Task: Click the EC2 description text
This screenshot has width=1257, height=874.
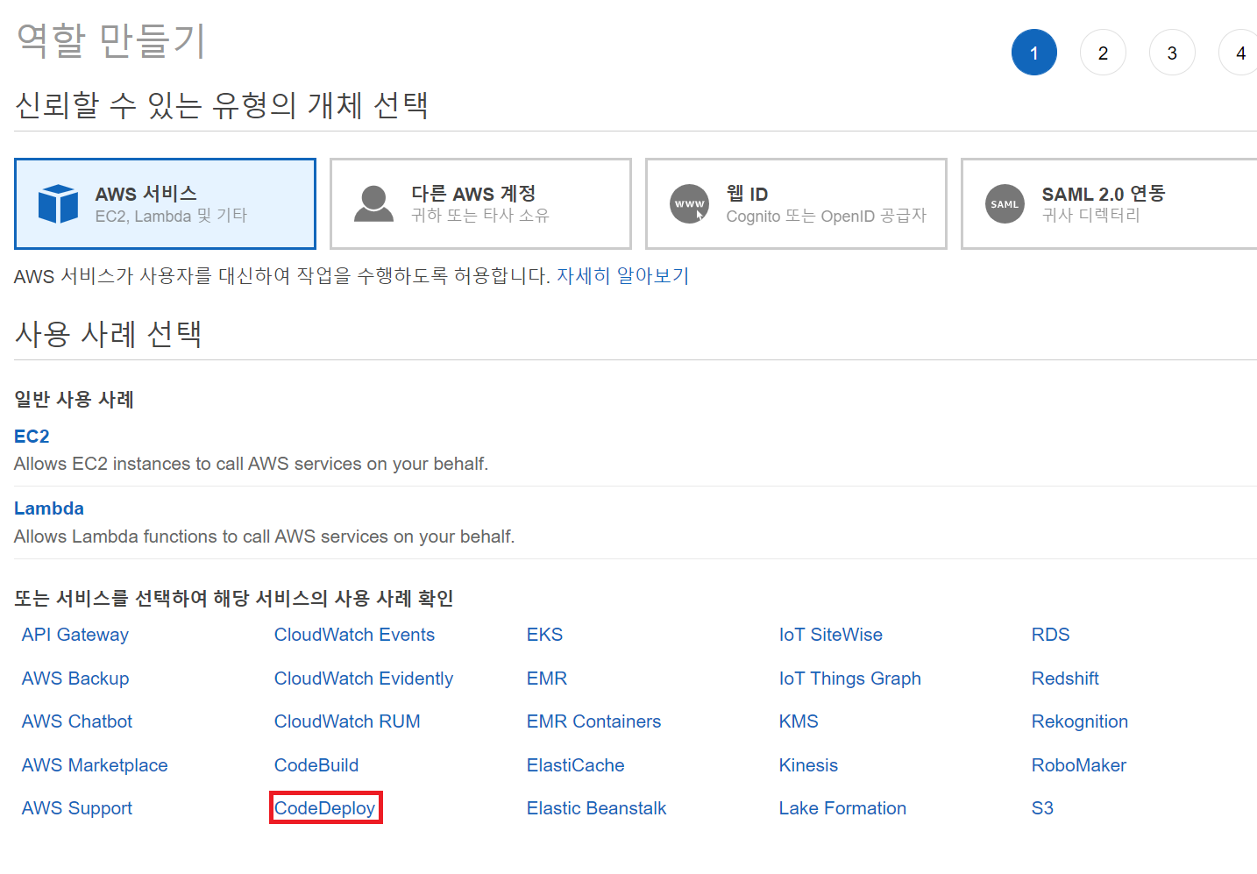Action: (251, 464)
